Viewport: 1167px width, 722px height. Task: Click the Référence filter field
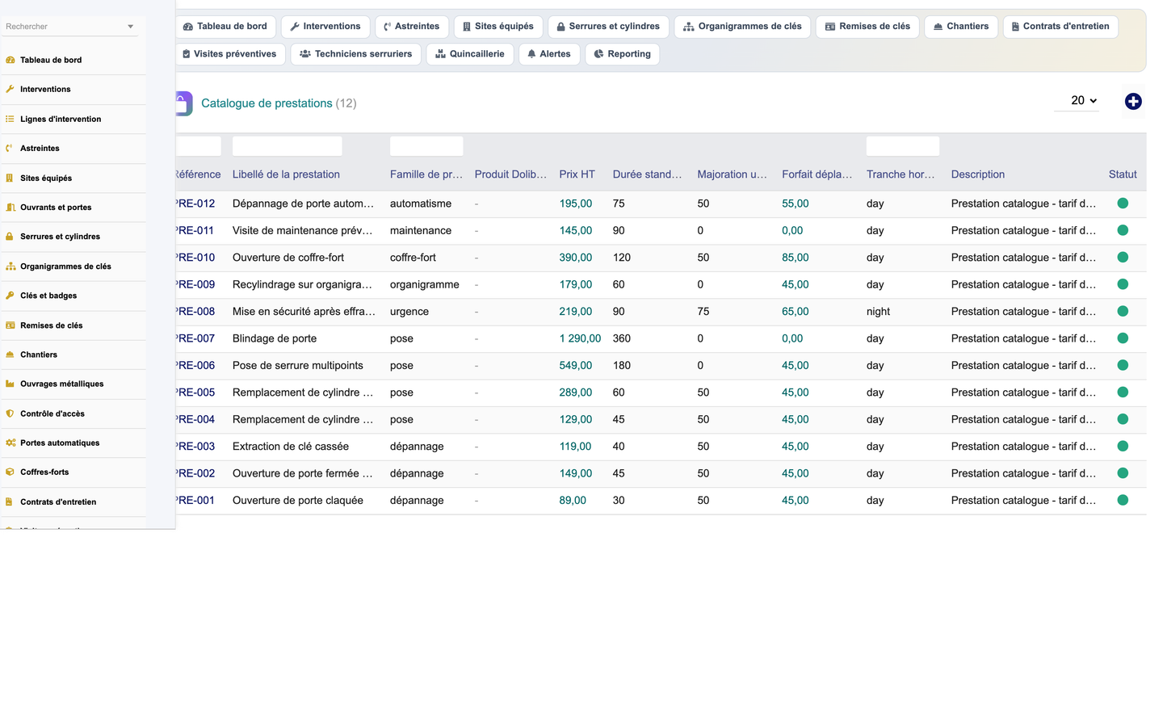tap(198, 146)
